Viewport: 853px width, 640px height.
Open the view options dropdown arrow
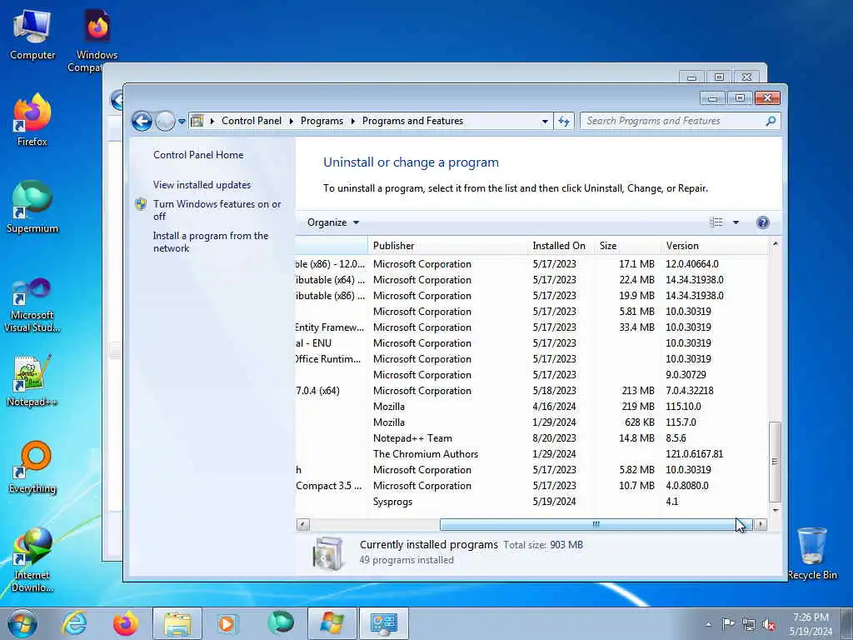click(736, 222)
